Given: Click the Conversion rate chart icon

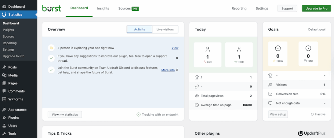Looking at the screenshot, I should click(x=270, y=94).
